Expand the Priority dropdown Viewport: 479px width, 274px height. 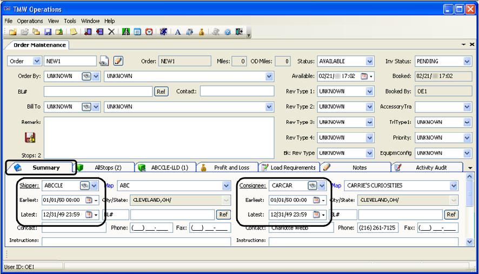point(467,138)
